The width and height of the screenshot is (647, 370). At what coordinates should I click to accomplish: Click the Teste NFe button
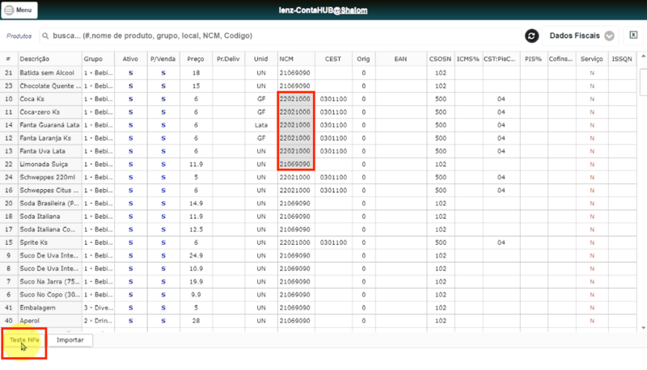24,340
